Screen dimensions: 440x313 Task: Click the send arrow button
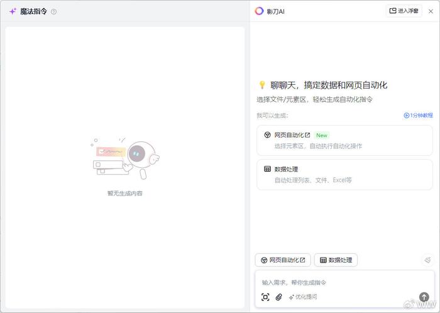point(424,297)
